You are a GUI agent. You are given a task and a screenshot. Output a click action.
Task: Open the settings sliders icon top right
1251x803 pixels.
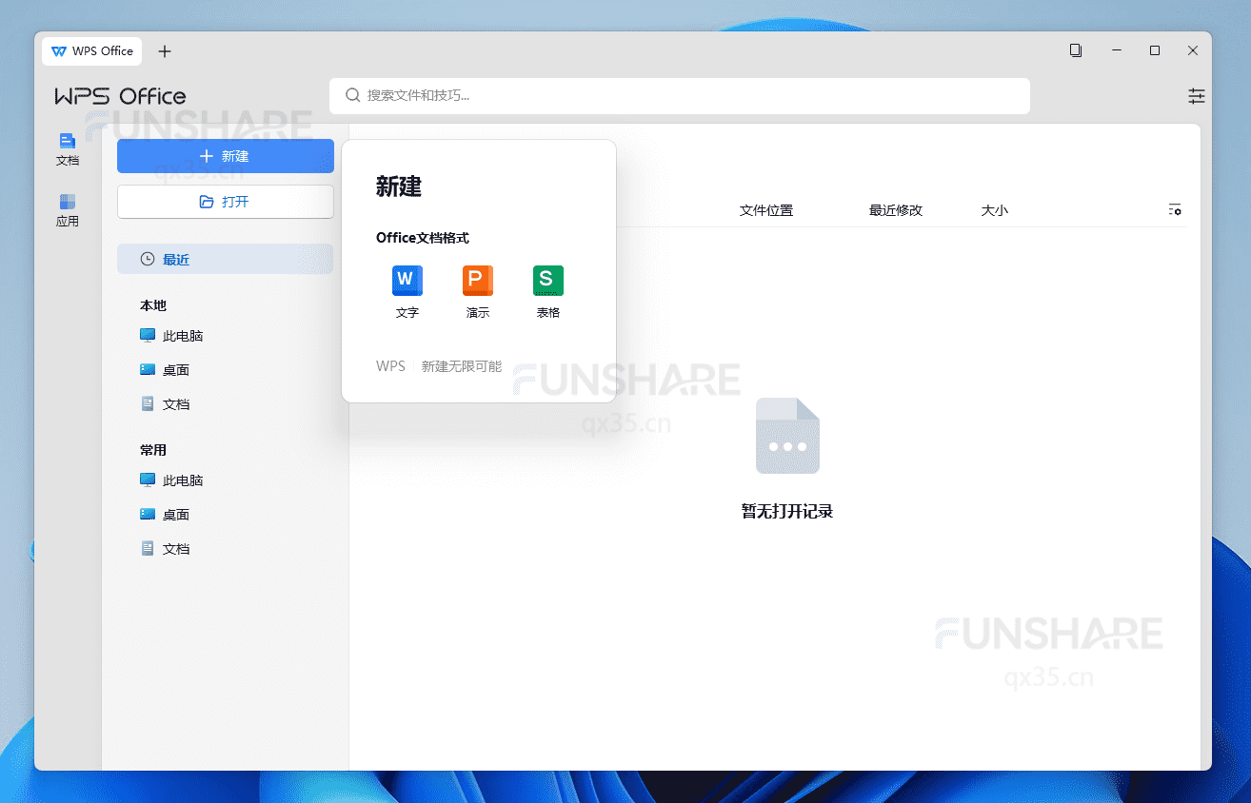(x=1197, y=96)
